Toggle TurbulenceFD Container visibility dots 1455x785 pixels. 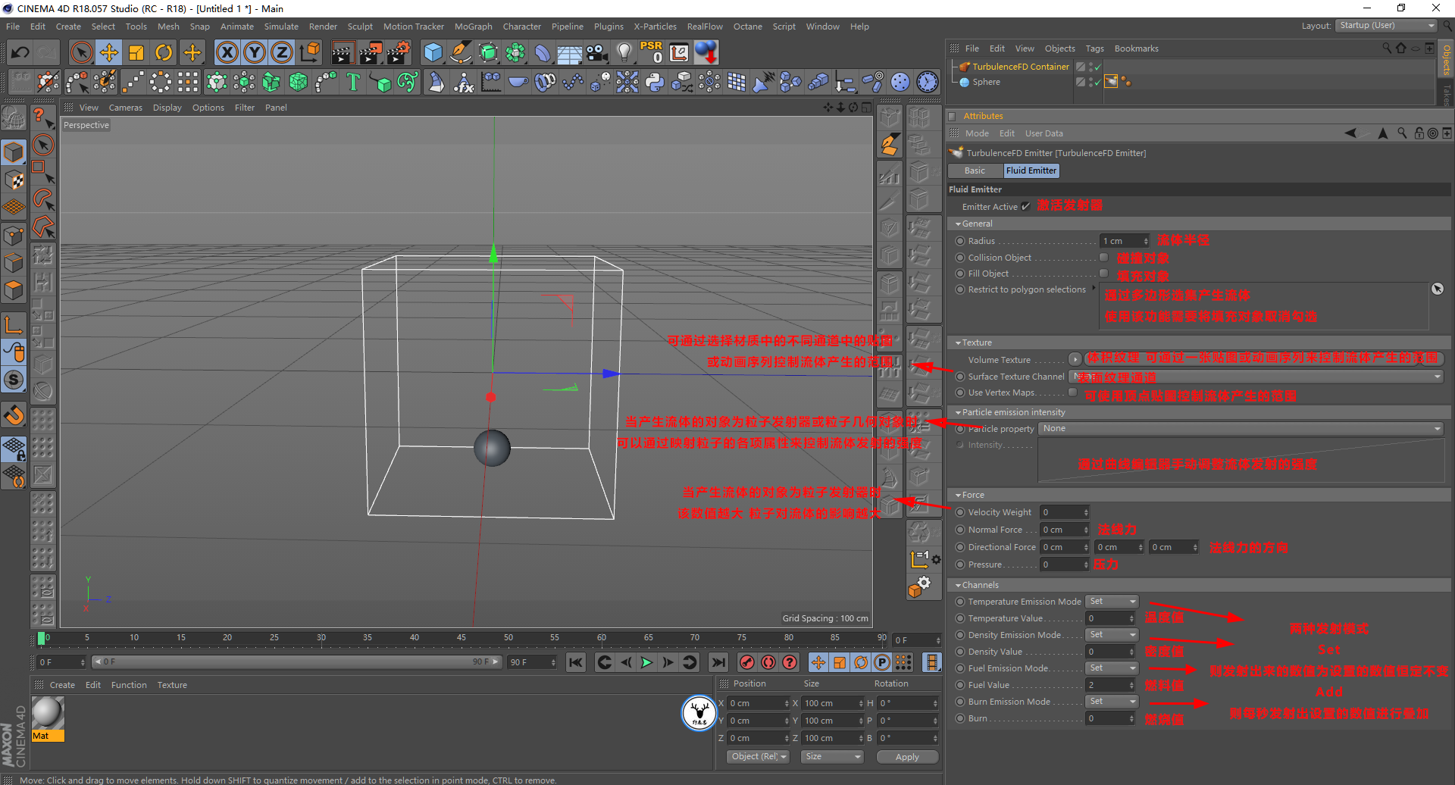point(1091,67)
